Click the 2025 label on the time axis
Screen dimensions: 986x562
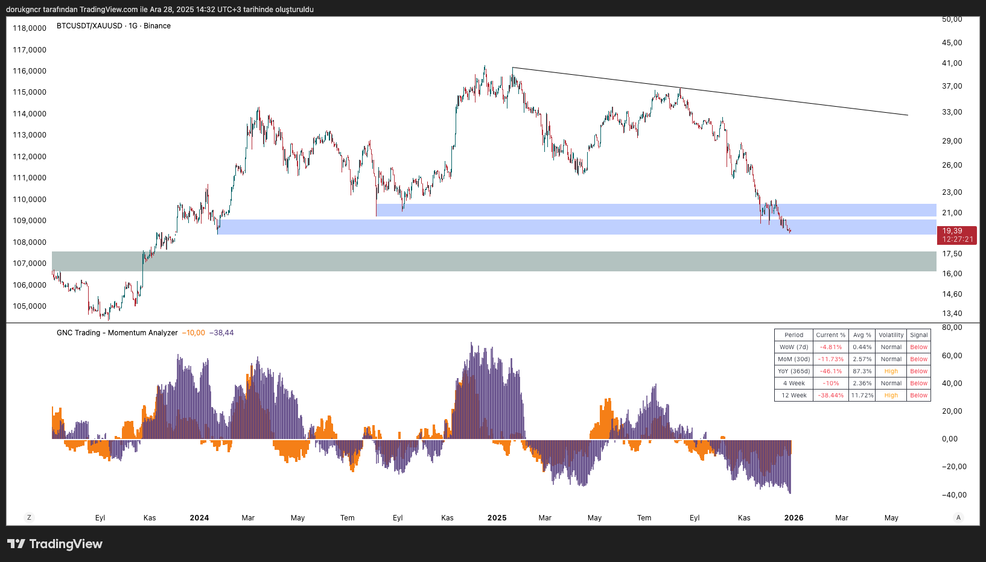coord(497,518)
